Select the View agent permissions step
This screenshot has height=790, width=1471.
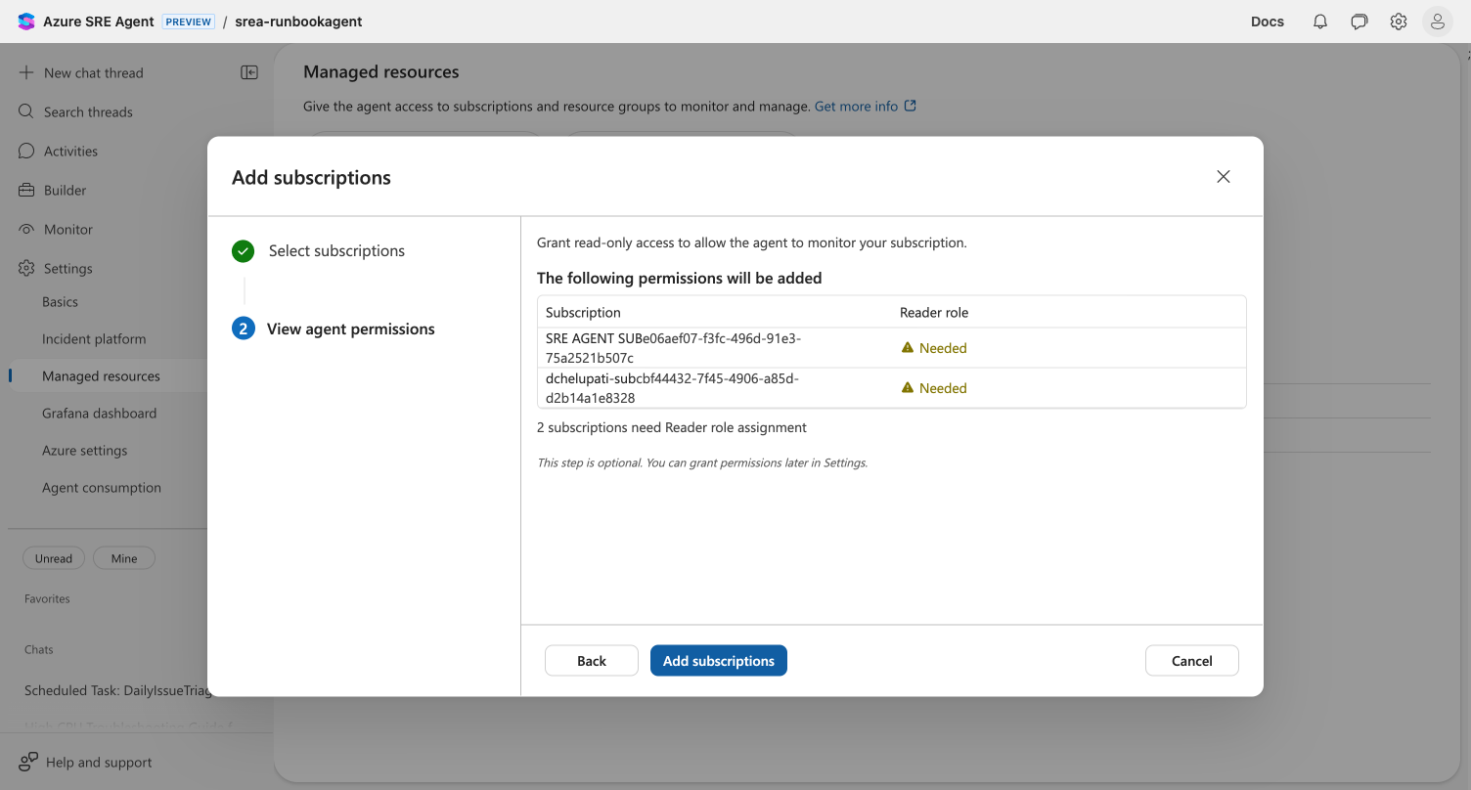point(351,329)
